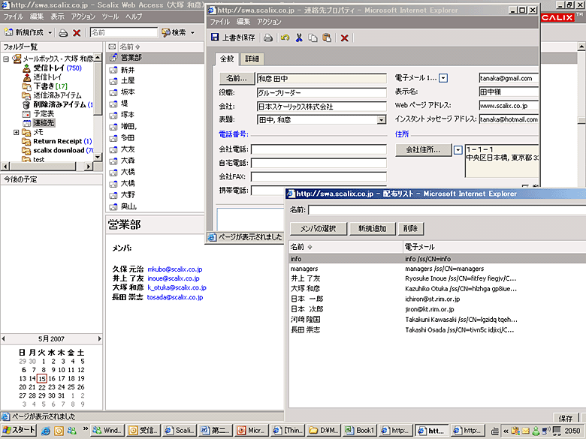Select the 受信トレイ inbox folder
This screenshot has height=439, width=586.
click(x=48, y=68)
